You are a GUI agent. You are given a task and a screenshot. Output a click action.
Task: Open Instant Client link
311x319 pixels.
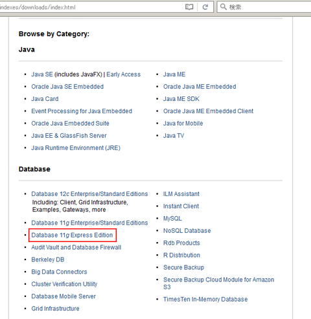181,206
